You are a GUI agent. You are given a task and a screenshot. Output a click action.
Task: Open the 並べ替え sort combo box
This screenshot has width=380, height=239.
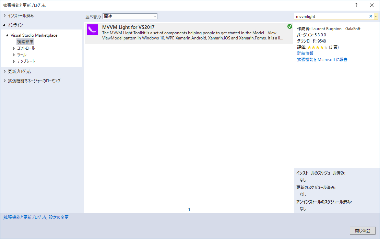pos(130,16)
